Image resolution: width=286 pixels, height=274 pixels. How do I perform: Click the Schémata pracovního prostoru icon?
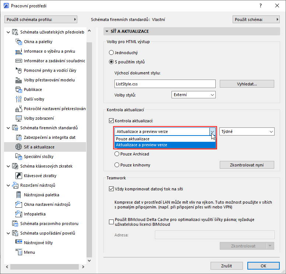coord(15,224)
